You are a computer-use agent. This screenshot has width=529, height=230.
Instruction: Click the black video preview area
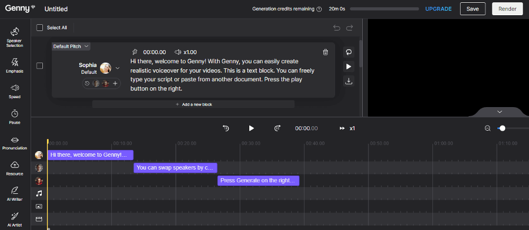pos(448,67)
